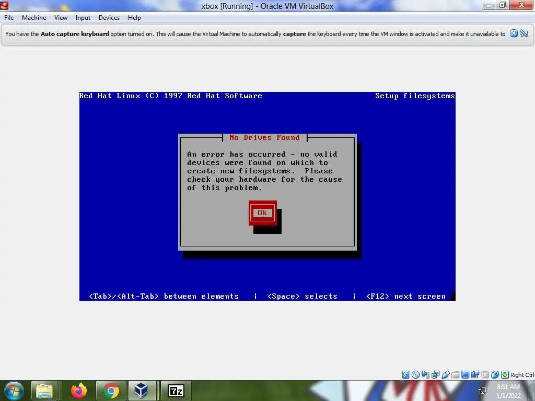
Task: Click the error message text in dialog
Action: pos(264,171)
